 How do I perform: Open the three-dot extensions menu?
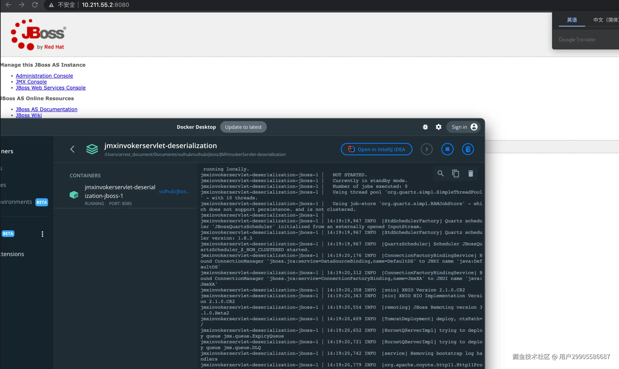(x=42, y=234)
